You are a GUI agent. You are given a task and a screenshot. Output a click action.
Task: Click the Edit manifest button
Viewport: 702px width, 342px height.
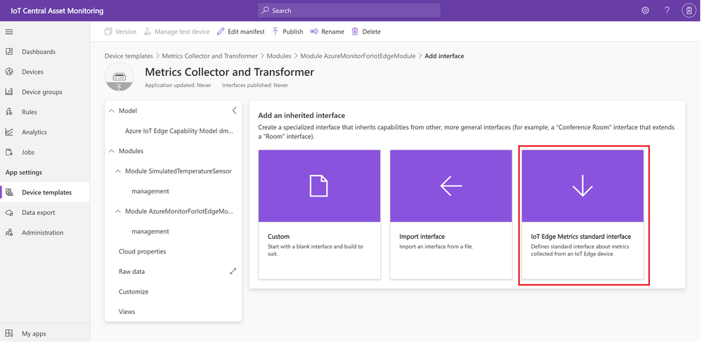click(240, 32)
